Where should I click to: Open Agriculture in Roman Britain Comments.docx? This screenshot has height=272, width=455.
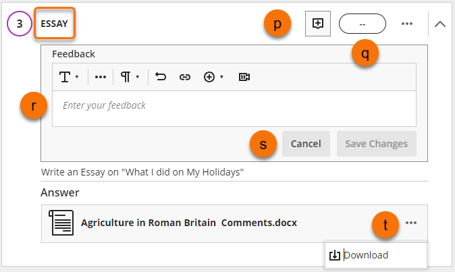click(188, 223)
